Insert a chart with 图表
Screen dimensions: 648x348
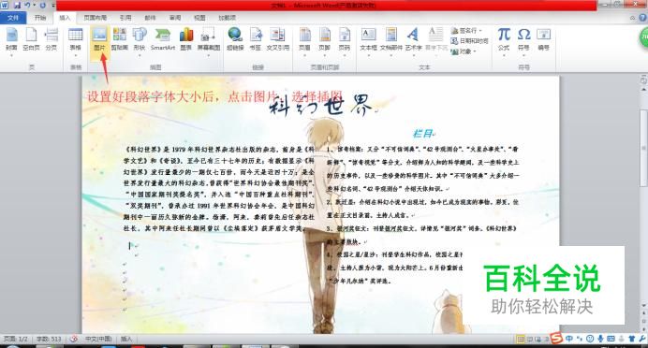point(186,40)
